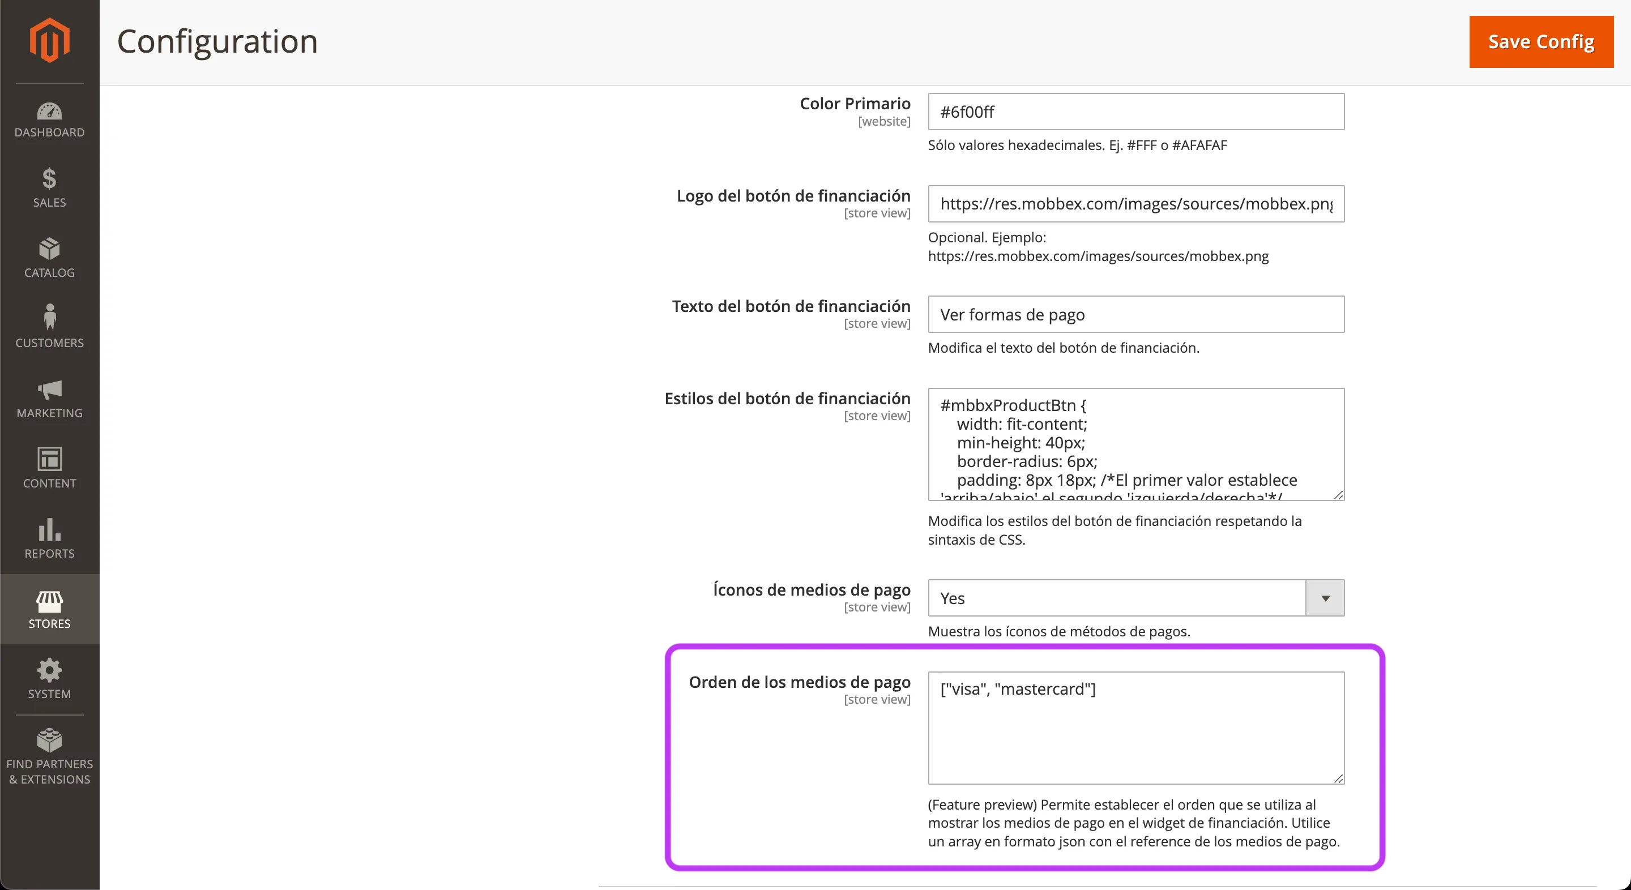Click the Magento logo

(49, 41)
